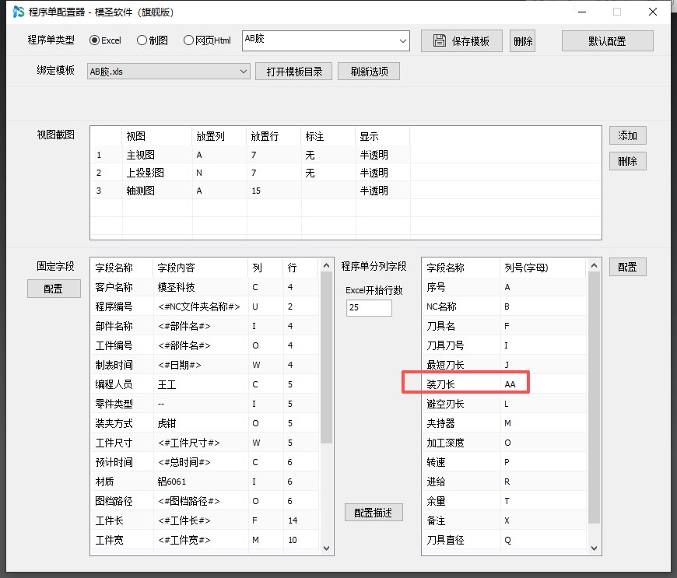
Task: Select the 图档路径 fixed field row
Action: tap(205, 501)
